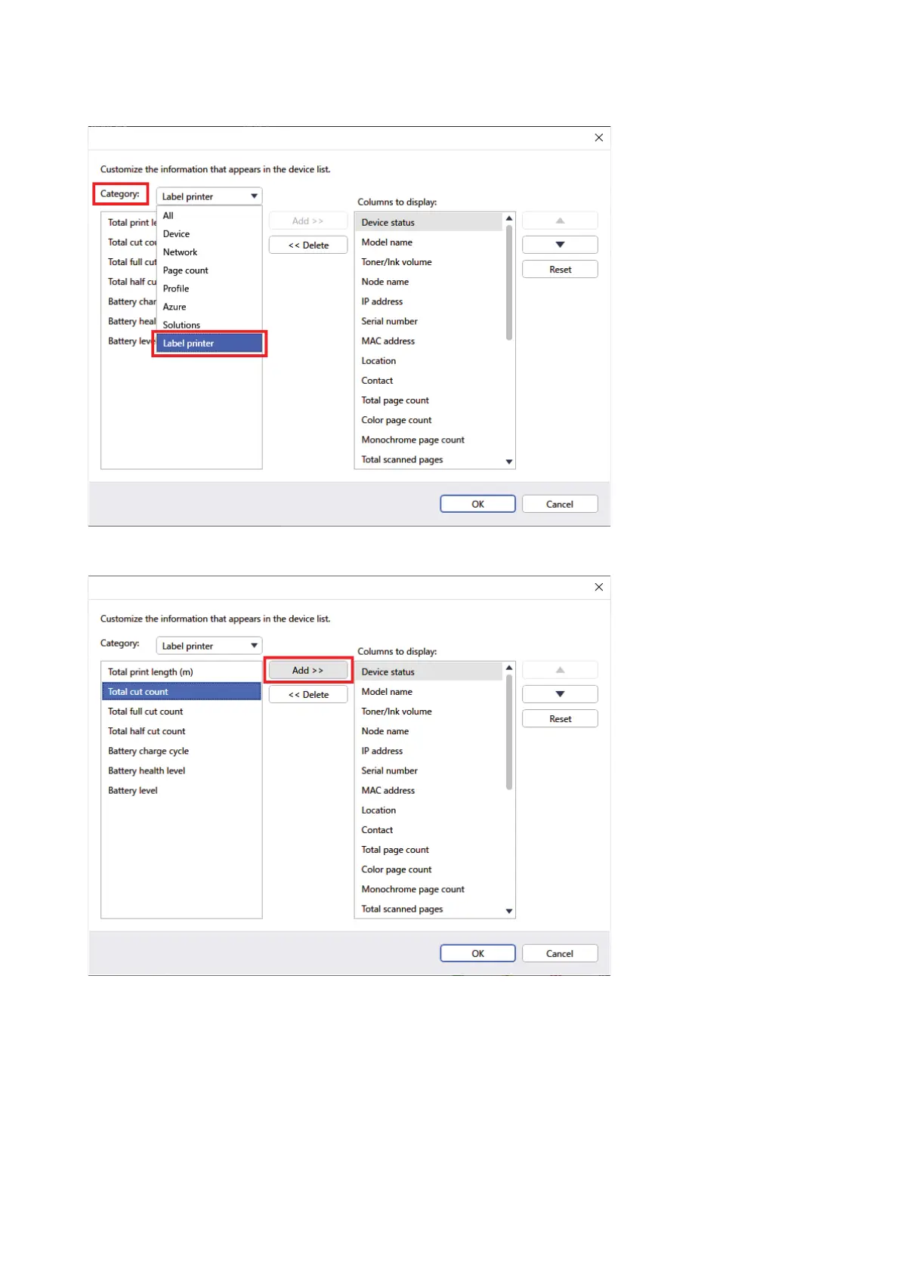The image size is (899, 1272).
Task: Click move-down arrow button in dialog with open Category list
Action: tap(560, 245)
